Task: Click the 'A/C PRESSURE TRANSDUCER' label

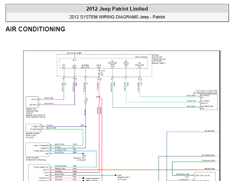Action: [205, 93]
